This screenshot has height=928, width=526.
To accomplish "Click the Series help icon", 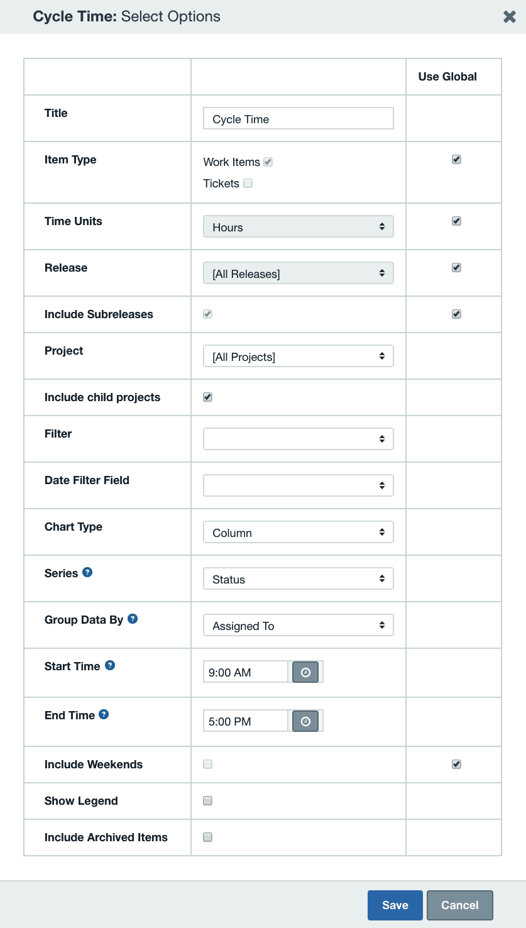I will tap(87, 572).
